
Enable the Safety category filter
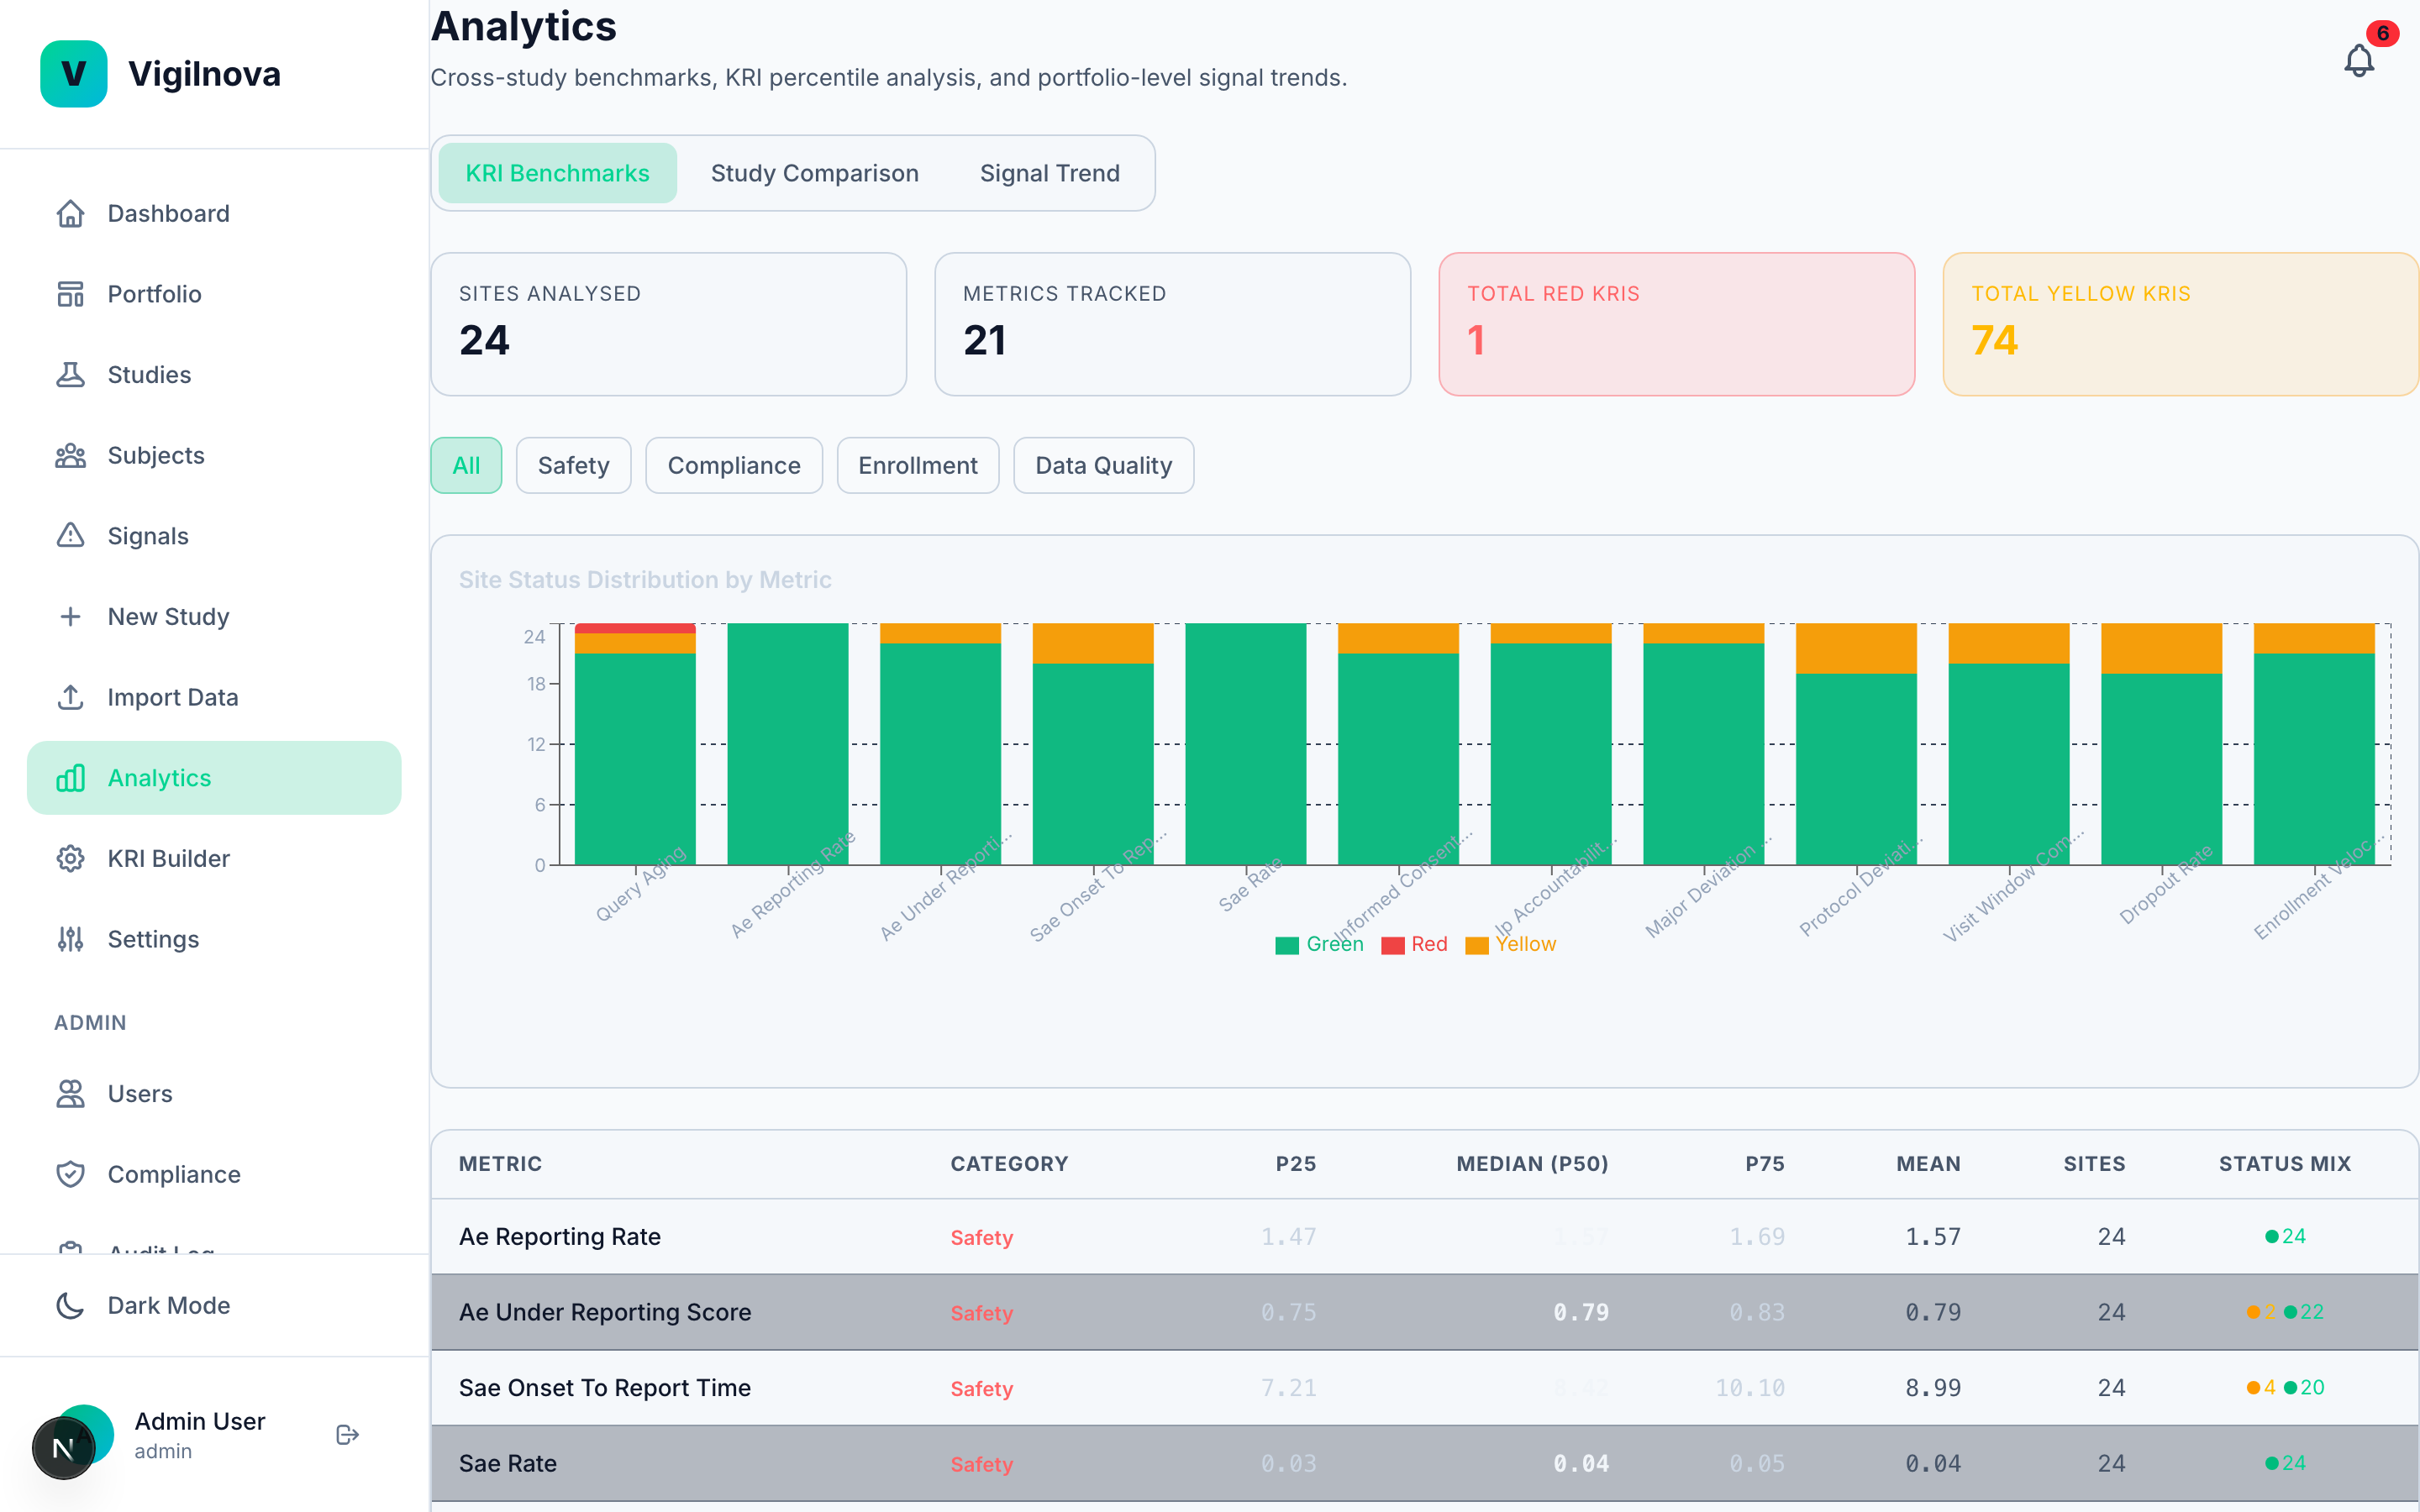pos(573,464)
